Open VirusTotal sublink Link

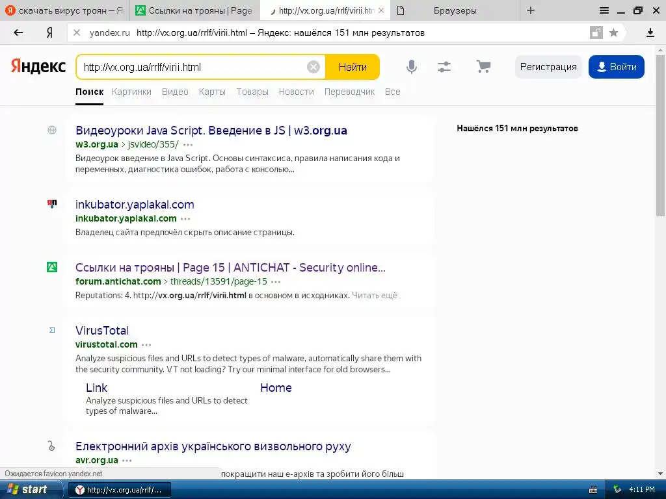coord(96,388)
